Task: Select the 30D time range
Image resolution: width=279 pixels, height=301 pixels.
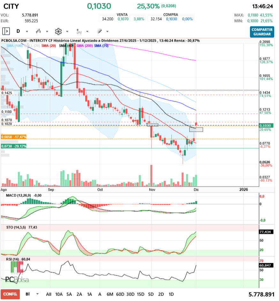Action: click(x=130, y=294)
